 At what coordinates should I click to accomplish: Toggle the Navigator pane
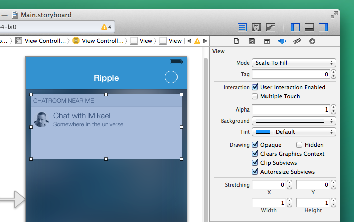point(296,27)
